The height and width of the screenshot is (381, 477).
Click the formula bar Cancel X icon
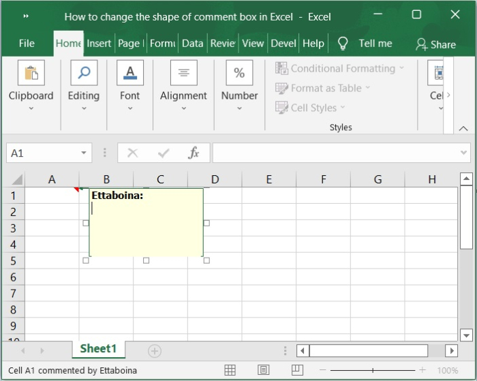coord(133,153)
